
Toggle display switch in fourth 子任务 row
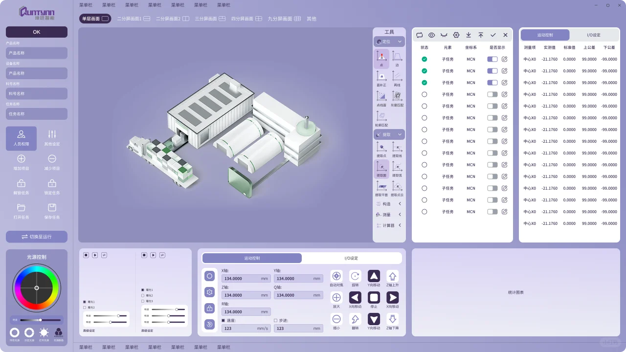[x=492, y=94]
